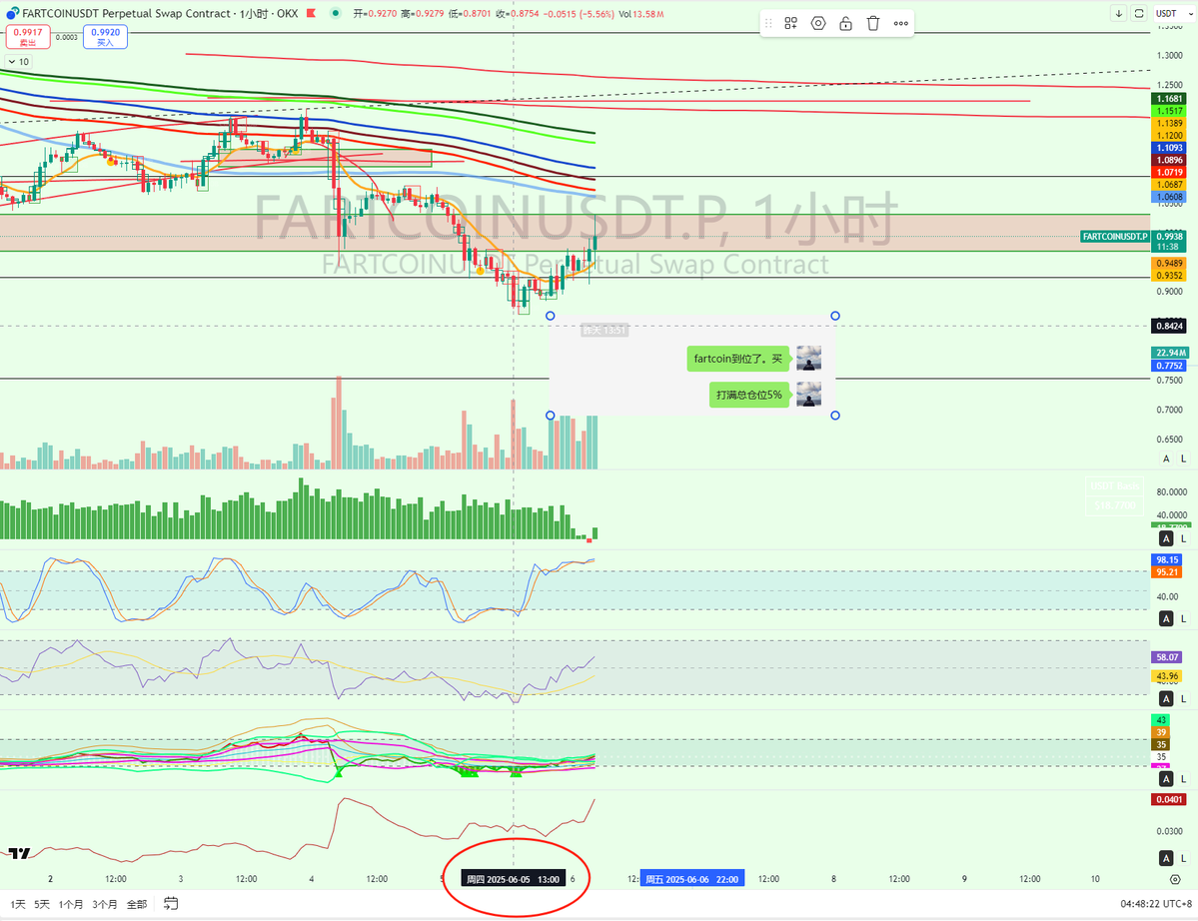Delete the selected drawing with trash icon
The height and width of the screenshot is (921, 1198).
click(873, 24)
